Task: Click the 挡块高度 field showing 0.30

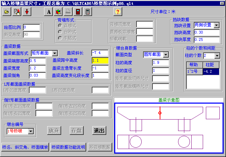Action: tap(207, 33)
